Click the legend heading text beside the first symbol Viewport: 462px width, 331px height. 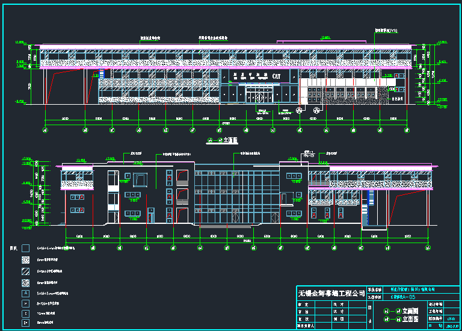point(13,248)
